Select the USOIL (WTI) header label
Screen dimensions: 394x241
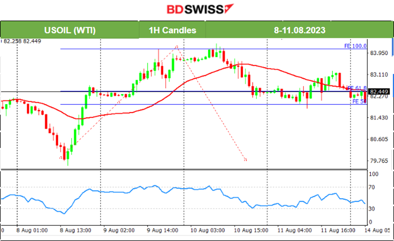(x=70, y=30)
